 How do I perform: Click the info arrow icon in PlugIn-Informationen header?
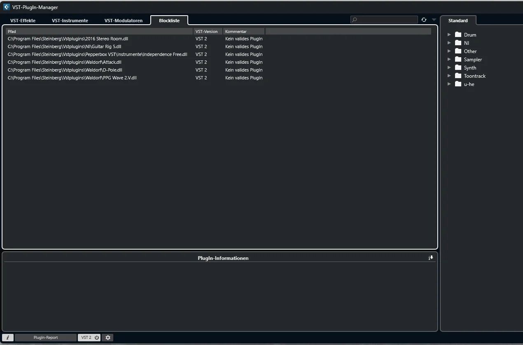point(431,258)
